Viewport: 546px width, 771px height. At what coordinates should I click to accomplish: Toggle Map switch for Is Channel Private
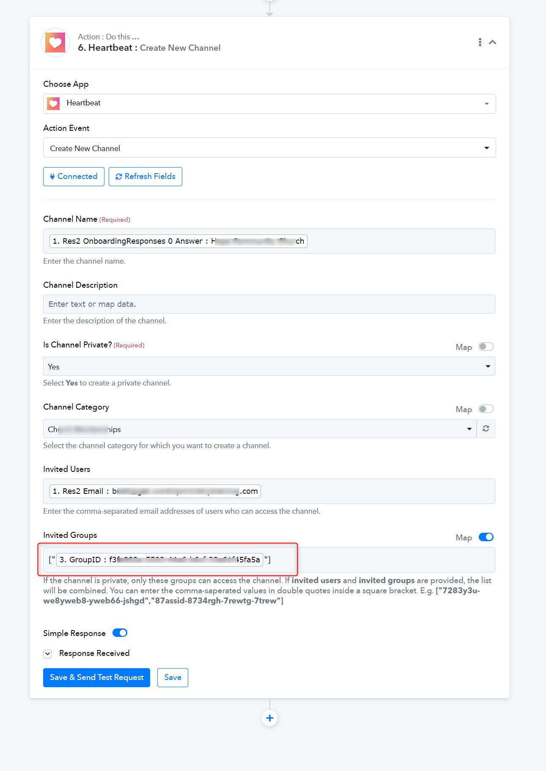[486, 347]
